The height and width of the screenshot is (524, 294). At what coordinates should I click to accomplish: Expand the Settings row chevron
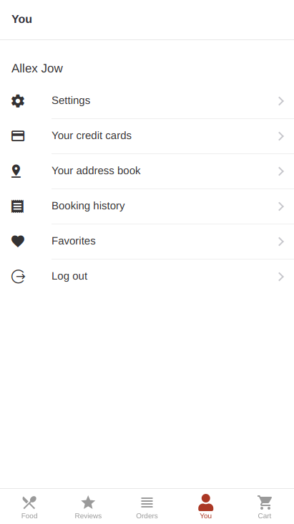[x=281, y=101]
